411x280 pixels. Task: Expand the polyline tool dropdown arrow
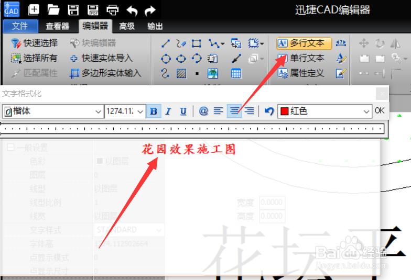click(x=222, y=44)
